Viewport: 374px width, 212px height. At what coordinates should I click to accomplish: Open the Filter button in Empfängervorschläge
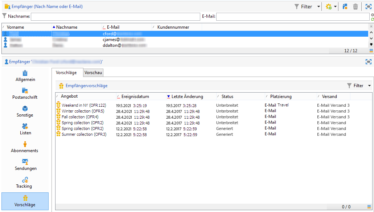[355, 86]
